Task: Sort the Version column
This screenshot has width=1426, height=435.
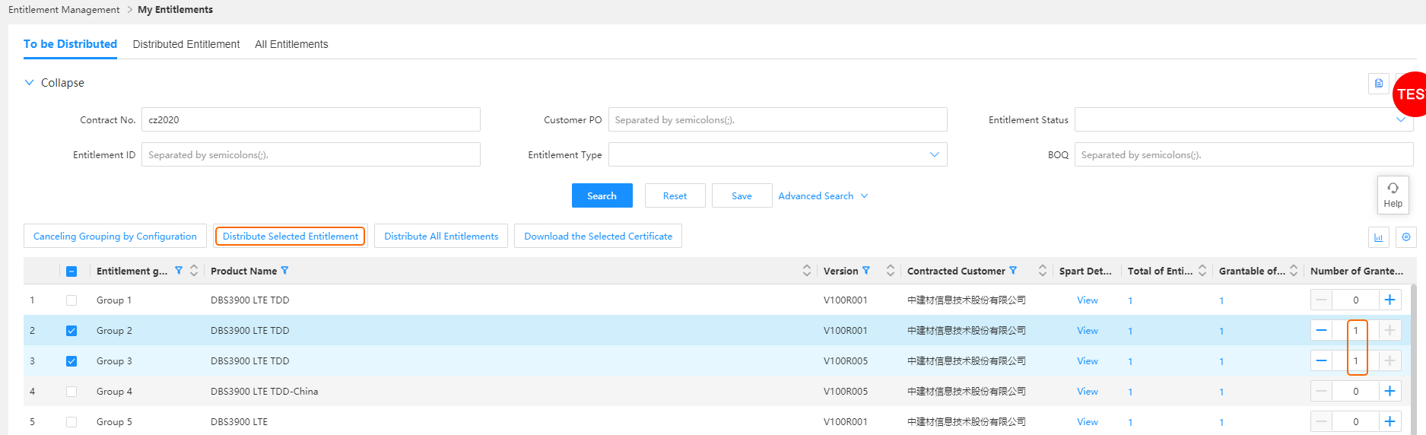Action: pos(891,271)
